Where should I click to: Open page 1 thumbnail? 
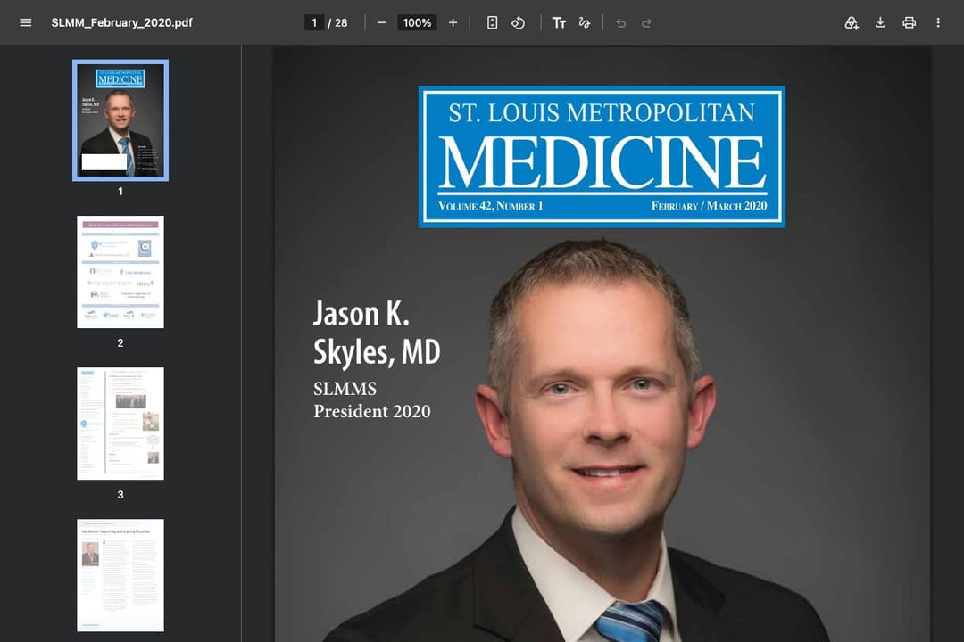click(x=120, y=120)
